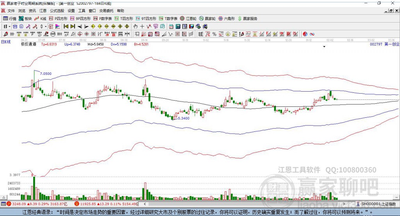This screenshot has width=400, height=216.
Task: Click Shanghai index 3248.09 in status bar
Action: (19, 204)
